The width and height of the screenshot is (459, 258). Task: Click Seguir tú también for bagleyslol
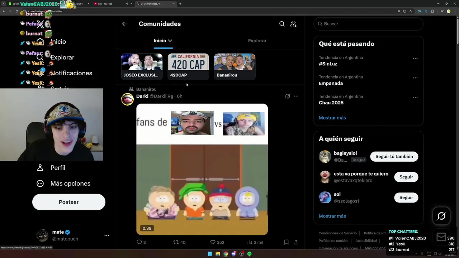(394, 157)
